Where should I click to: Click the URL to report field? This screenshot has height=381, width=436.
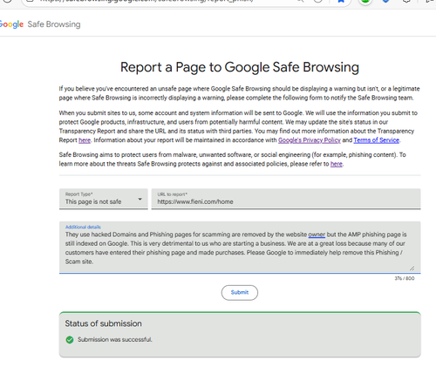coord(286,199)
